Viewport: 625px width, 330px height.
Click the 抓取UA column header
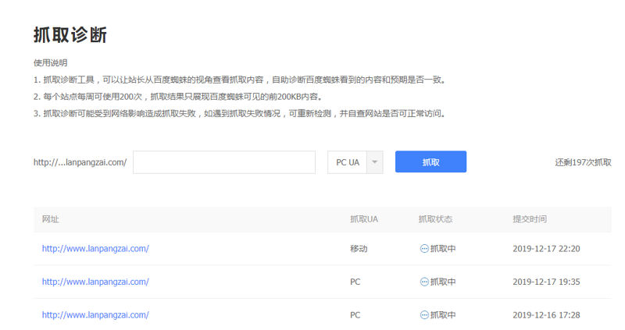point(364,219)
